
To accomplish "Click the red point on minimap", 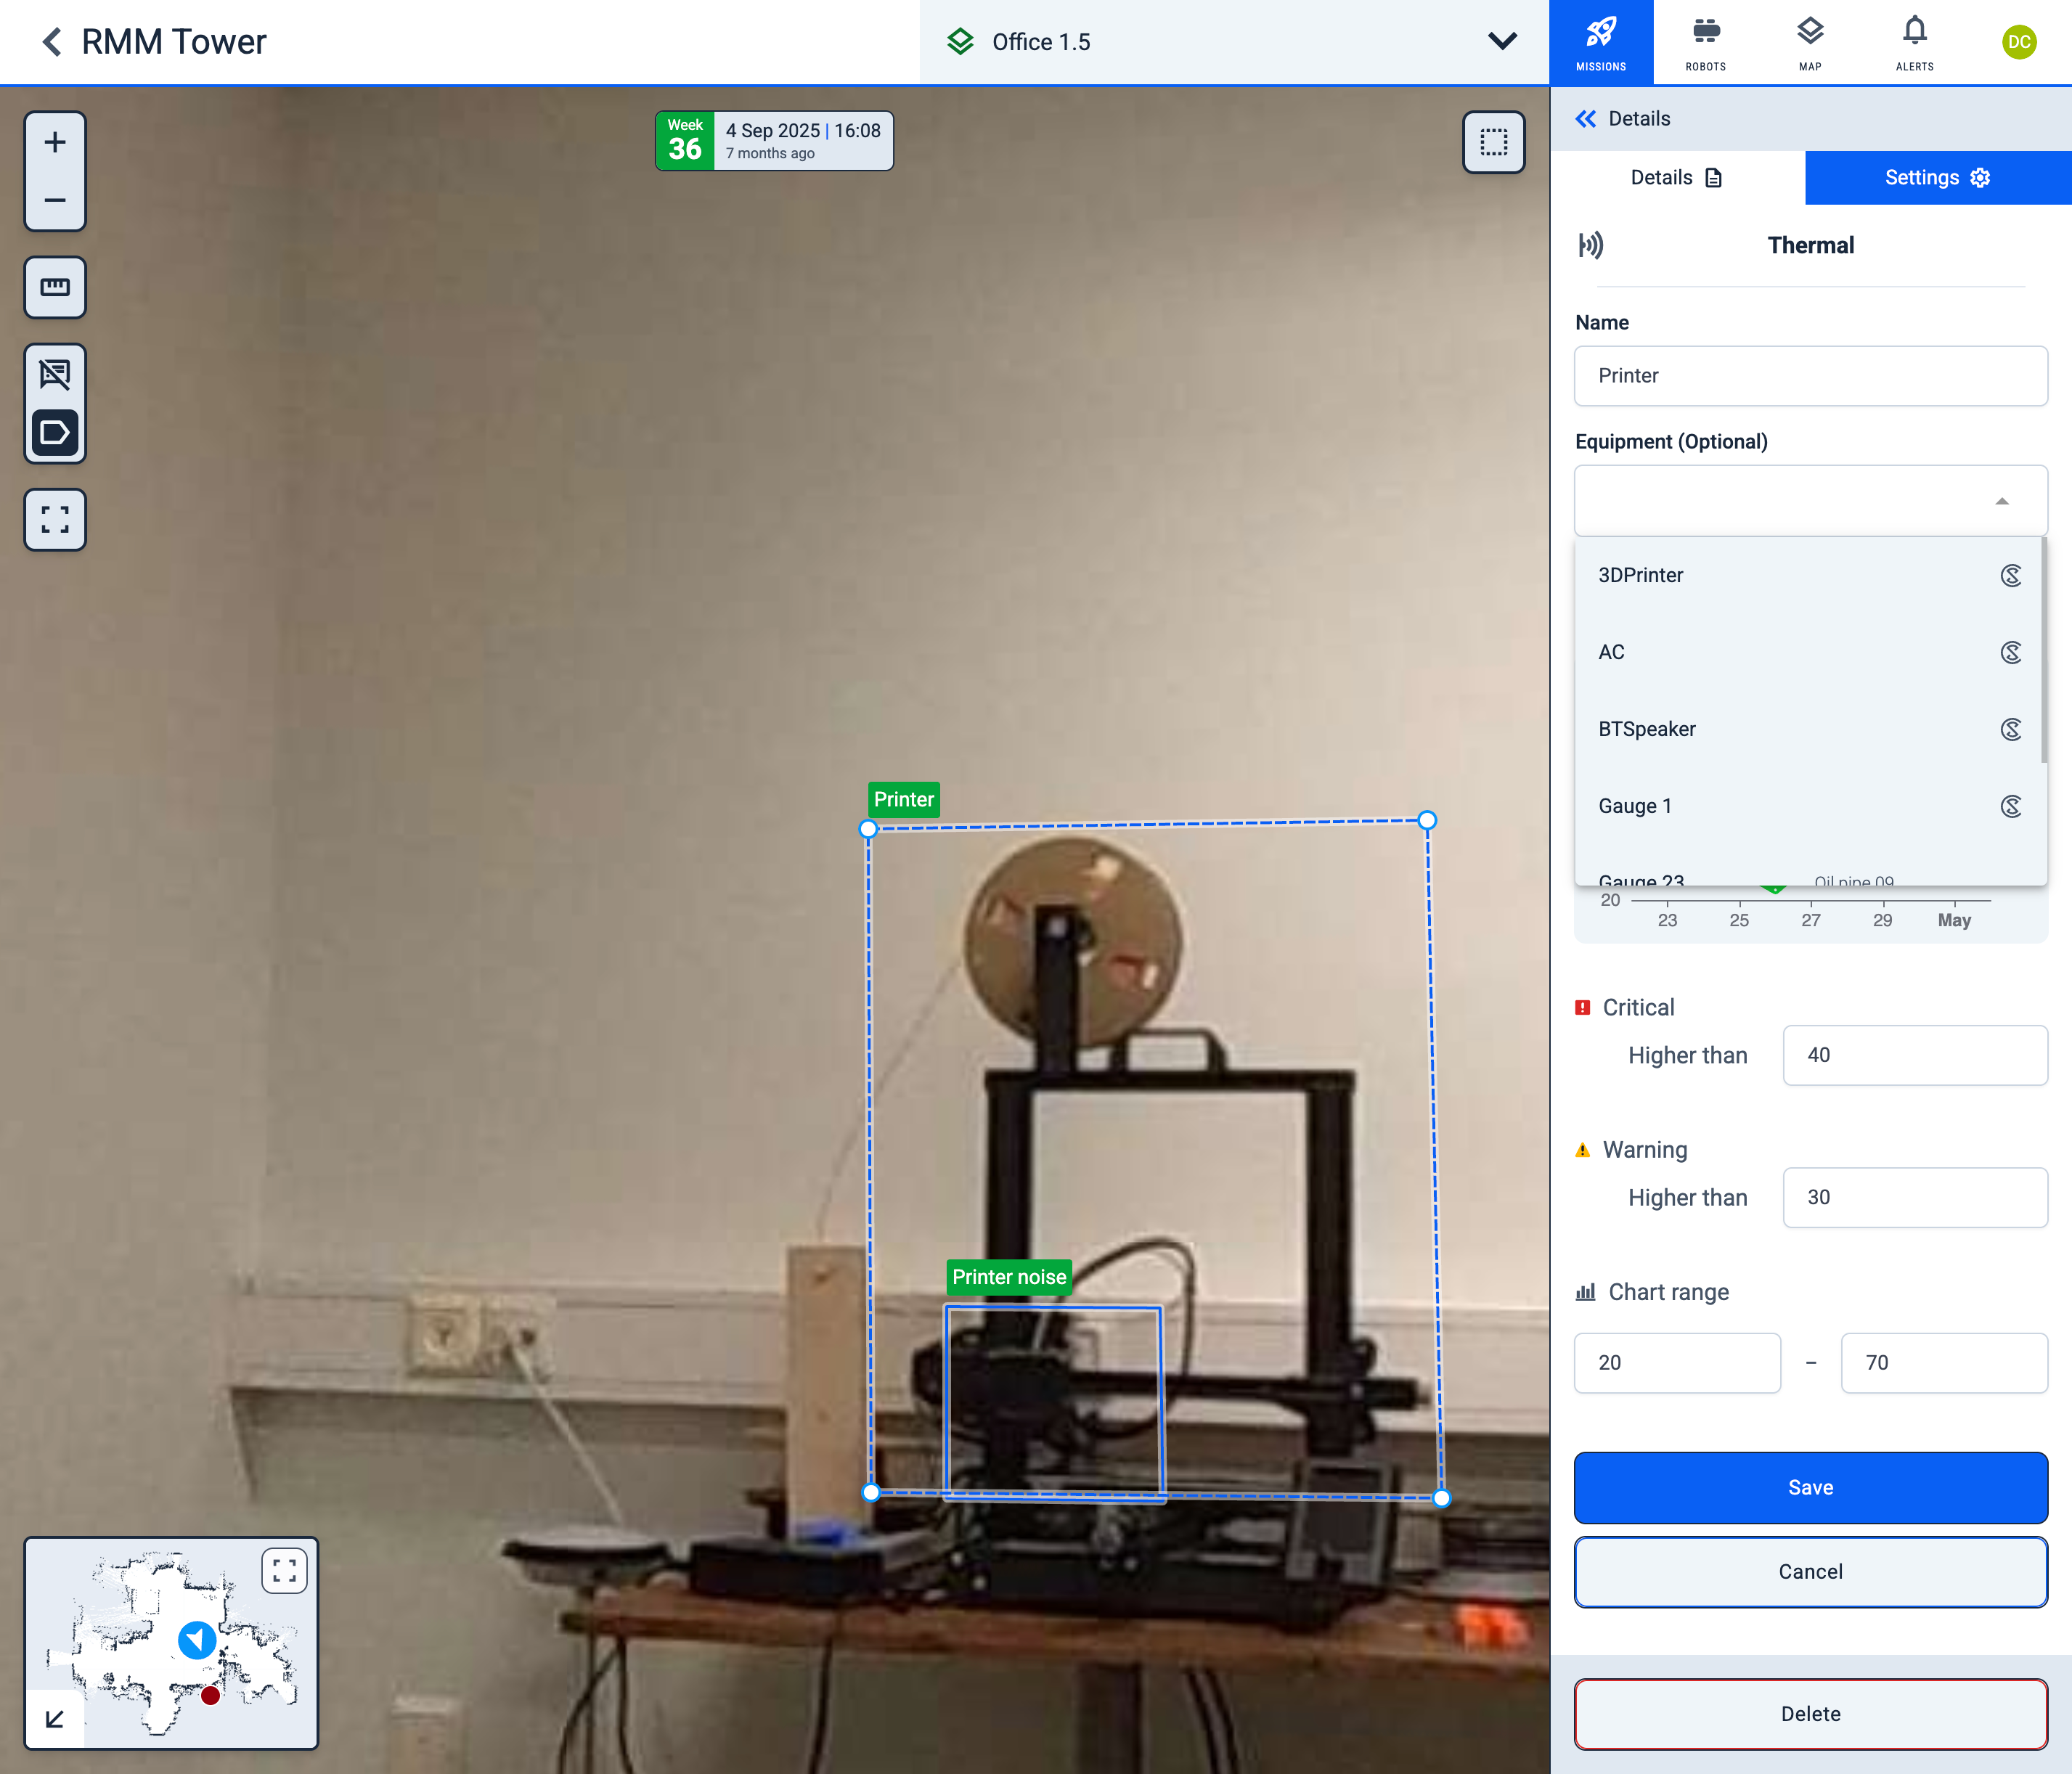I will click(210, 1695).
